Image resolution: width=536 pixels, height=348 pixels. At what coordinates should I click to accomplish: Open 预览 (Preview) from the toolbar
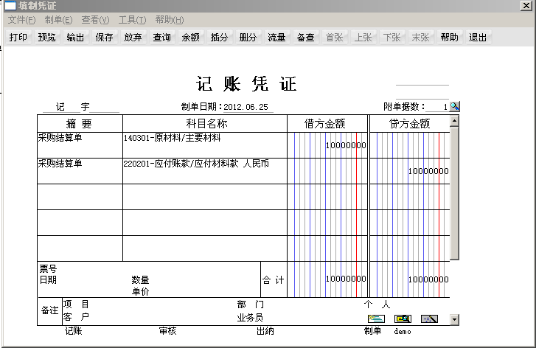46,38
